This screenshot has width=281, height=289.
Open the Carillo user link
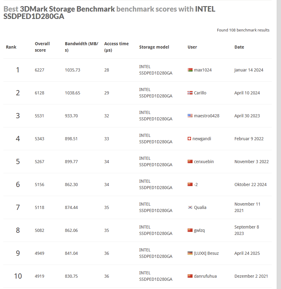[x=200, y=93]
